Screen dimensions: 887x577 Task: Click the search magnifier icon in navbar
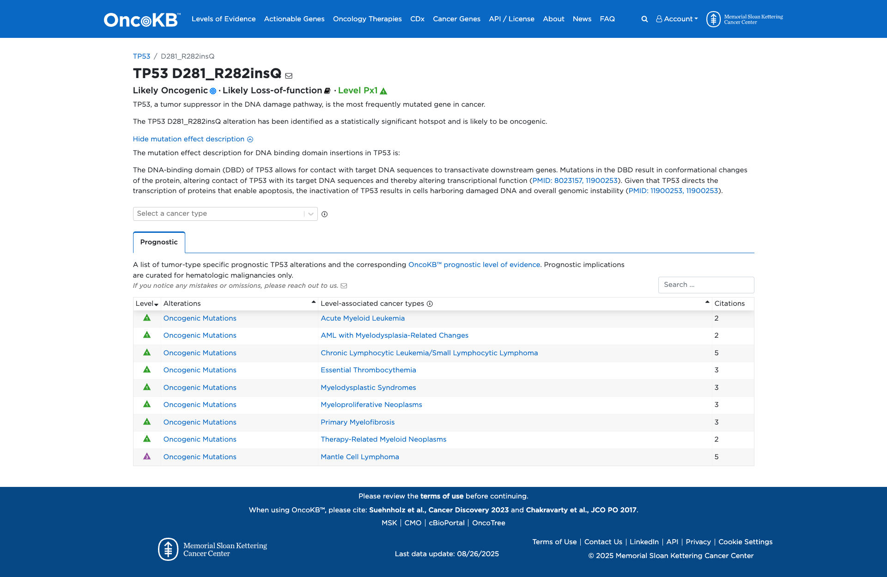click(644, 19)
